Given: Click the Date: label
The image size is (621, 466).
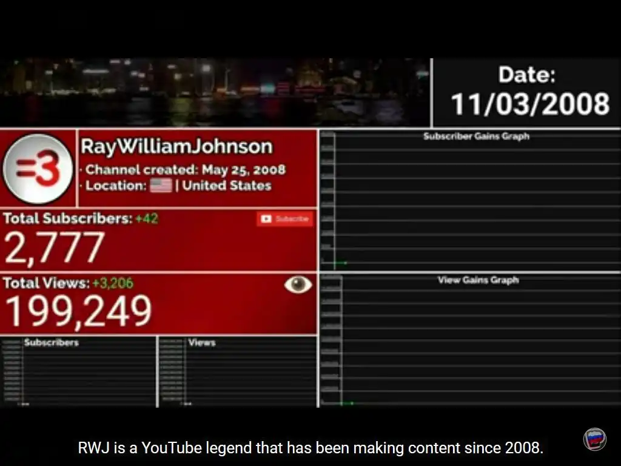Looking at the screenshot, I should [527, 75].
